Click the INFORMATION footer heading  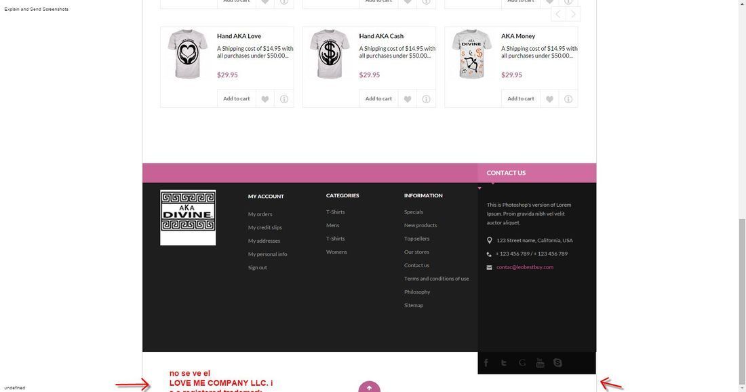pyautogui.click(x=423, y=195)
